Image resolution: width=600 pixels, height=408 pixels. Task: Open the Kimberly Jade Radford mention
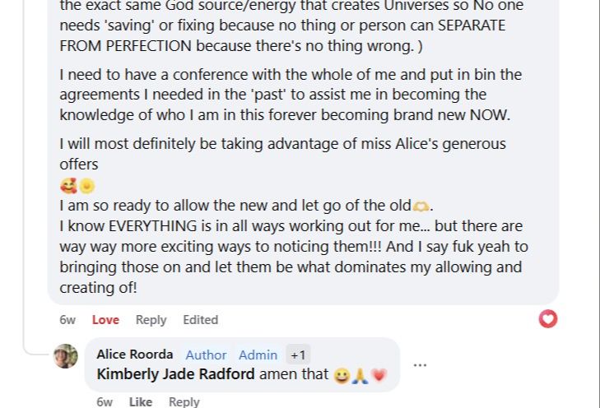pos(175,374)
